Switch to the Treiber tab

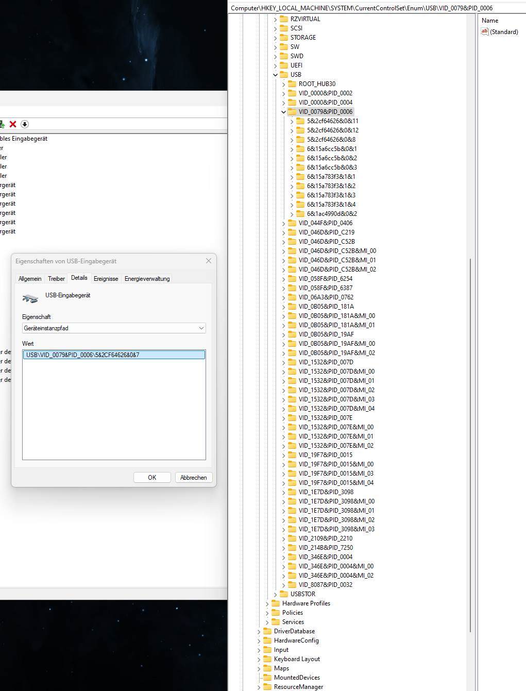[56, 278]
